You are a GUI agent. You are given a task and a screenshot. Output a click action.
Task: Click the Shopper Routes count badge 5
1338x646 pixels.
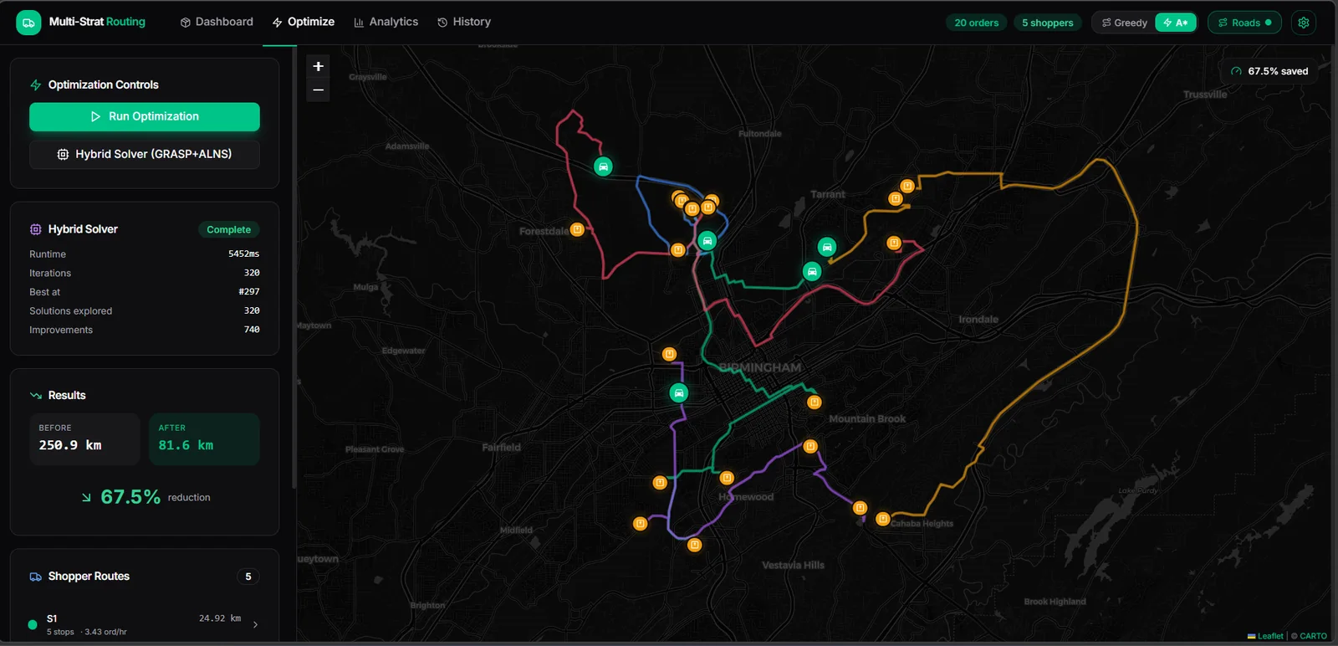248,577
